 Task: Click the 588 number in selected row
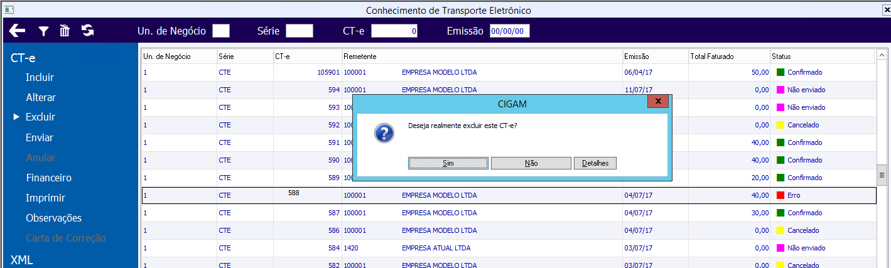294,193
